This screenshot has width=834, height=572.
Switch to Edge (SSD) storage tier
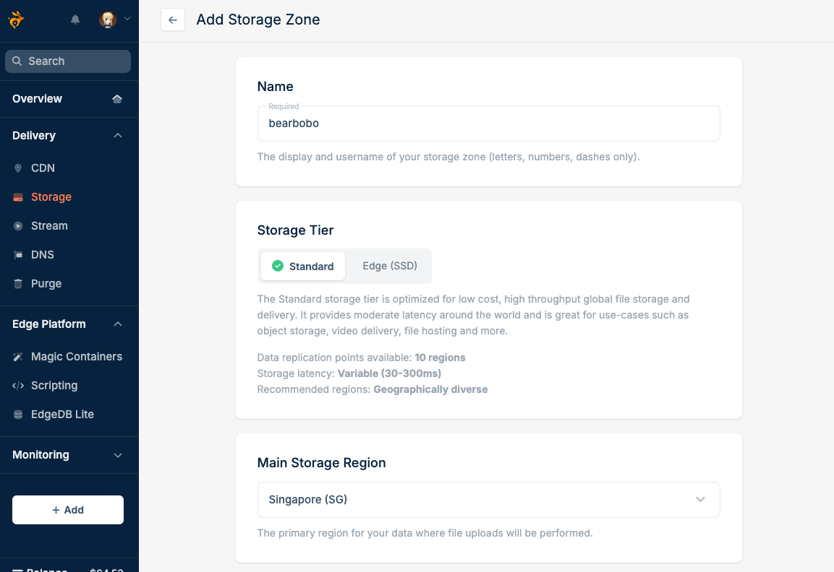click(x=390, y=266)
